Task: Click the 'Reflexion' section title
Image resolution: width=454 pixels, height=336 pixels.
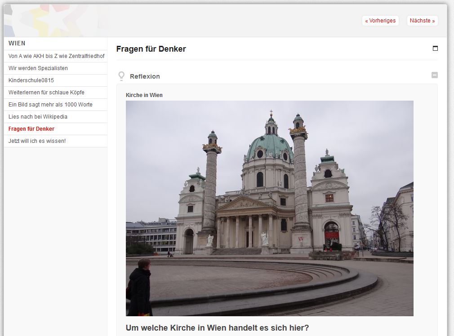Action: click(x=145, y=76)
